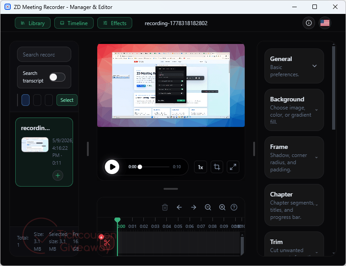This screenshot has height=266, width=346.
Task: Open the Effects tab
Action: (x=115, y=23)
